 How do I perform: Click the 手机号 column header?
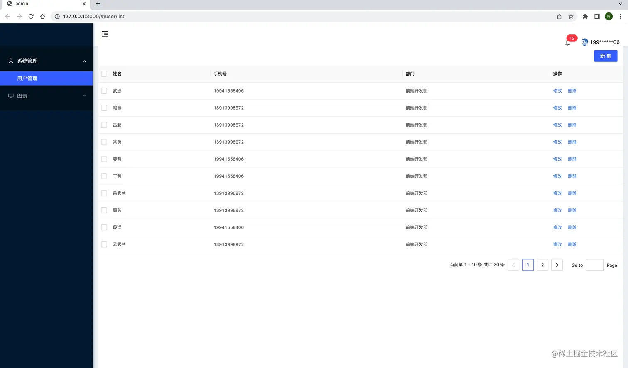(220, 74)
